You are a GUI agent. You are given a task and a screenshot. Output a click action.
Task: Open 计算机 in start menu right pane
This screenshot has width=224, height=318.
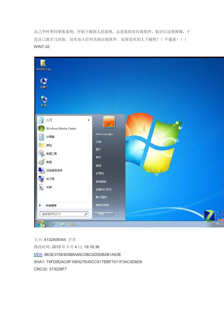[100, 173]
